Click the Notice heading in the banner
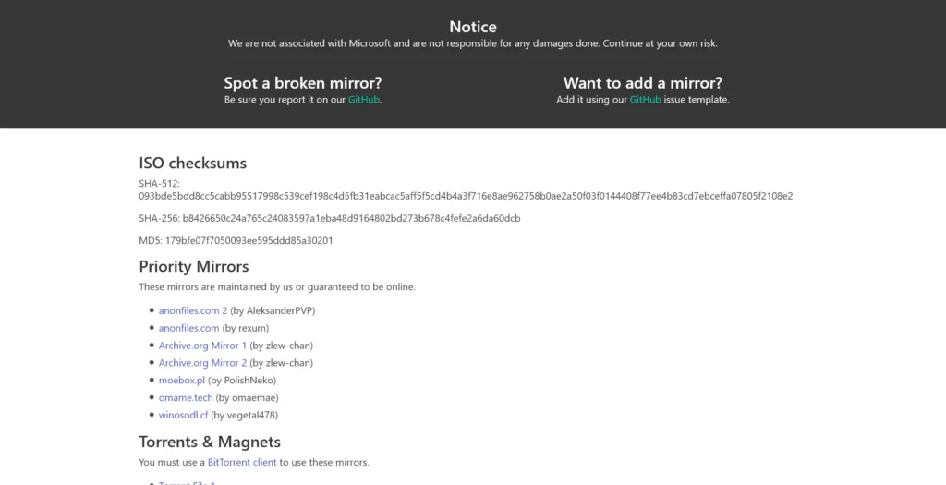The width and height of the screenshot is (946, 485). pos(473,27)
